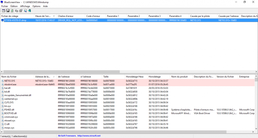Click the Exit door toolbar icon
The width and height of the screenshot is (258, 138).
(30, 11)
